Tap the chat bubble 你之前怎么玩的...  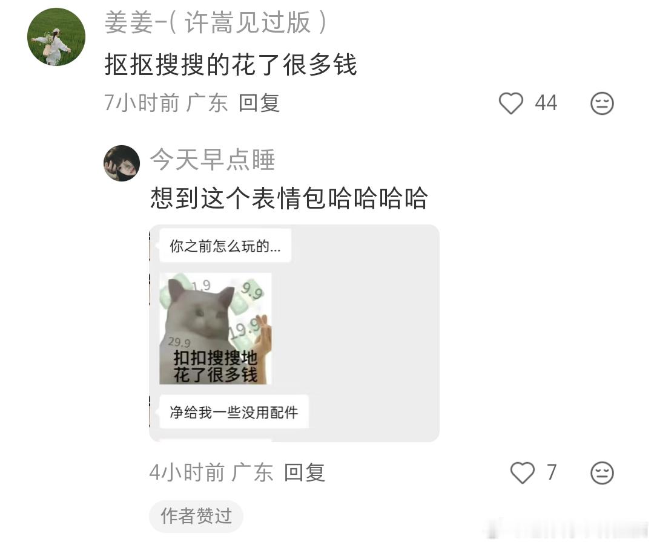point(225,246)
